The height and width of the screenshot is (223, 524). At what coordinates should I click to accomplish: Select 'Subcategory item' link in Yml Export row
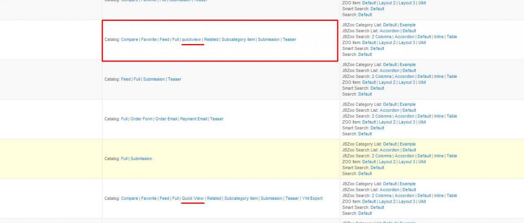coord(241,199)
